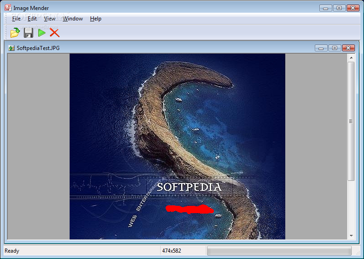
Task: Click the Ready status text
Action: (12, 251)
